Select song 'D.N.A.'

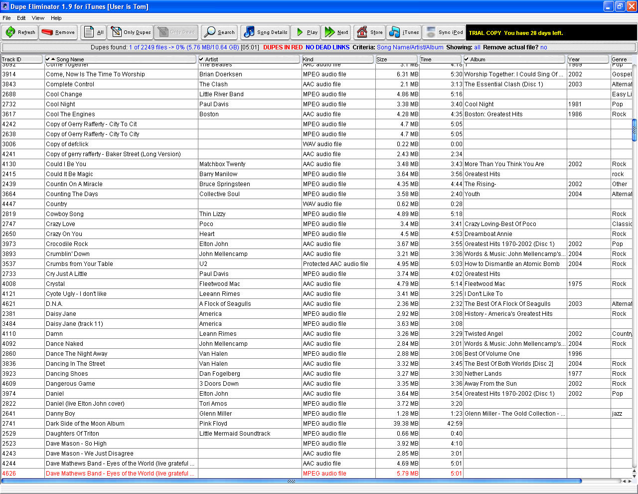54,304
